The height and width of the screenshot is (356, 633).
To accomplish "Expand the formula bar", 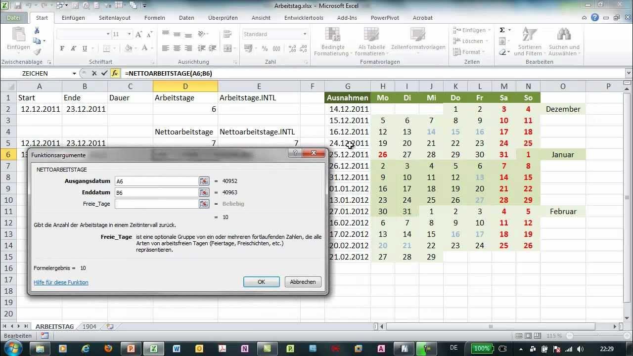I will coord(628,73).
